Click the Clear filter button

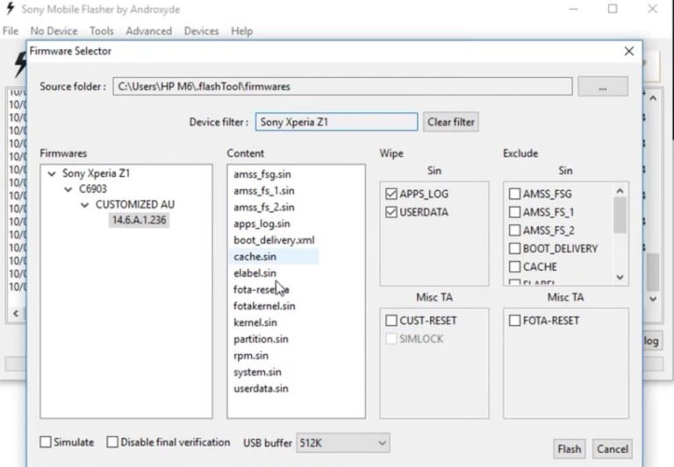click(451, 122)
